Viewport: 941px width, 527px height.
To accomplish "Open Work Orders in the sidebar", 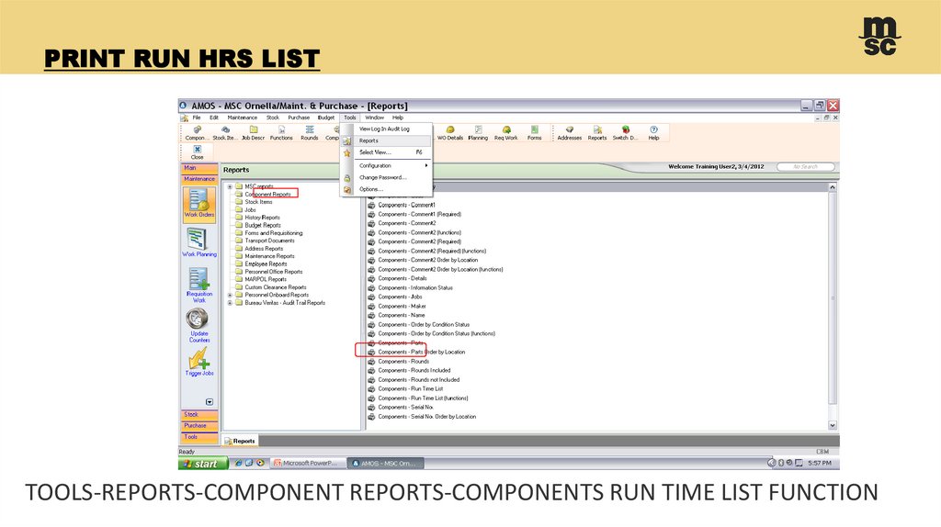I will 198,203.
